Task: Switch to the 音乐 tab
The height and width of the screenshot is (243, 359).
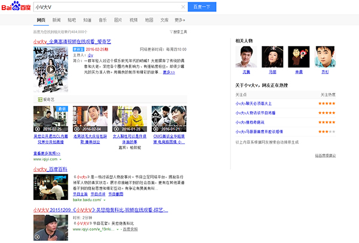Action: click(102, 20)
